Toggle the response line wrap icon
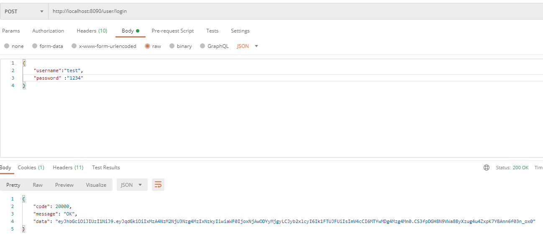Image resolution: width=543 pixels, height=248 pixels. click(x=158, y=185)
